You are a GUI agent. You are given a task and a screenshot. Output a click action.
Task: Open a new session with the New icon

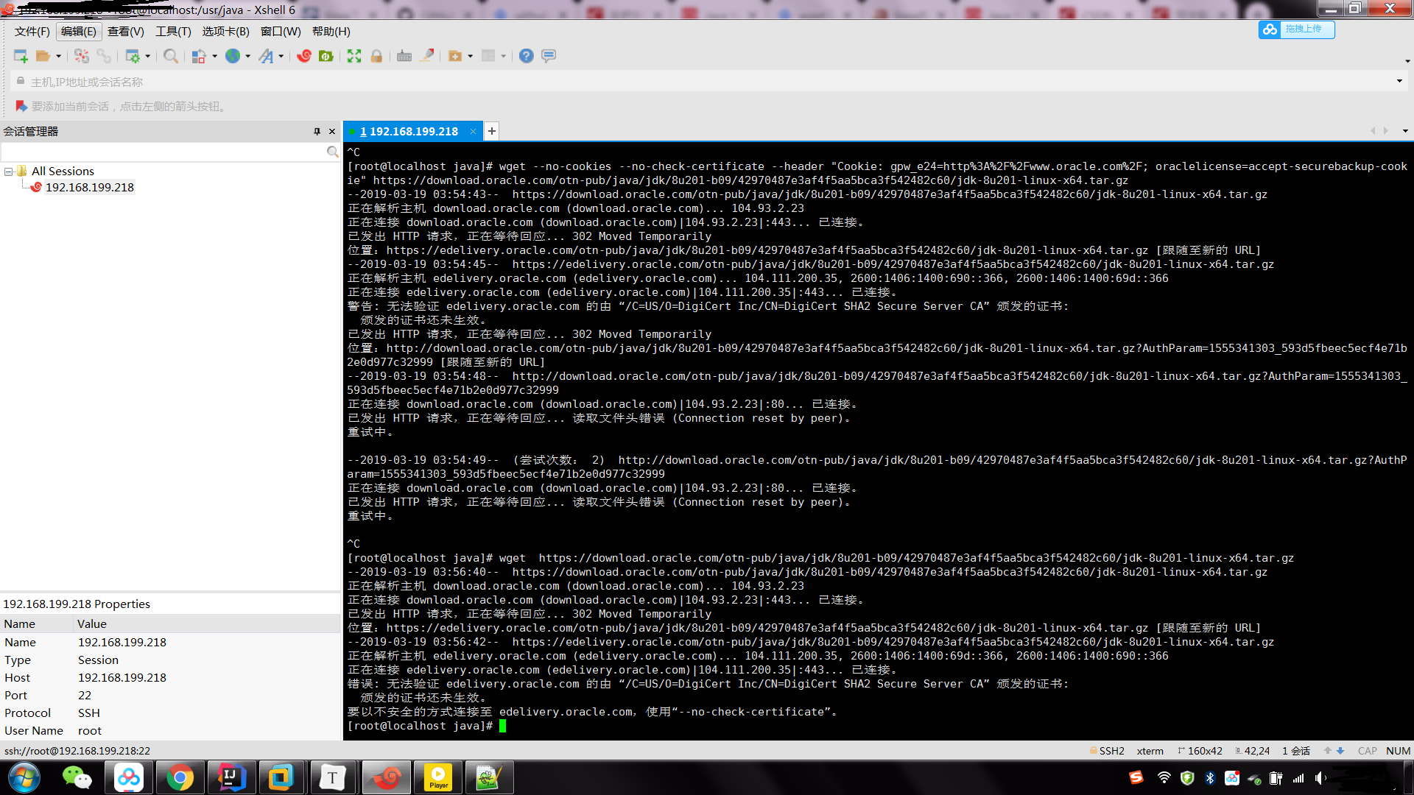21,56
